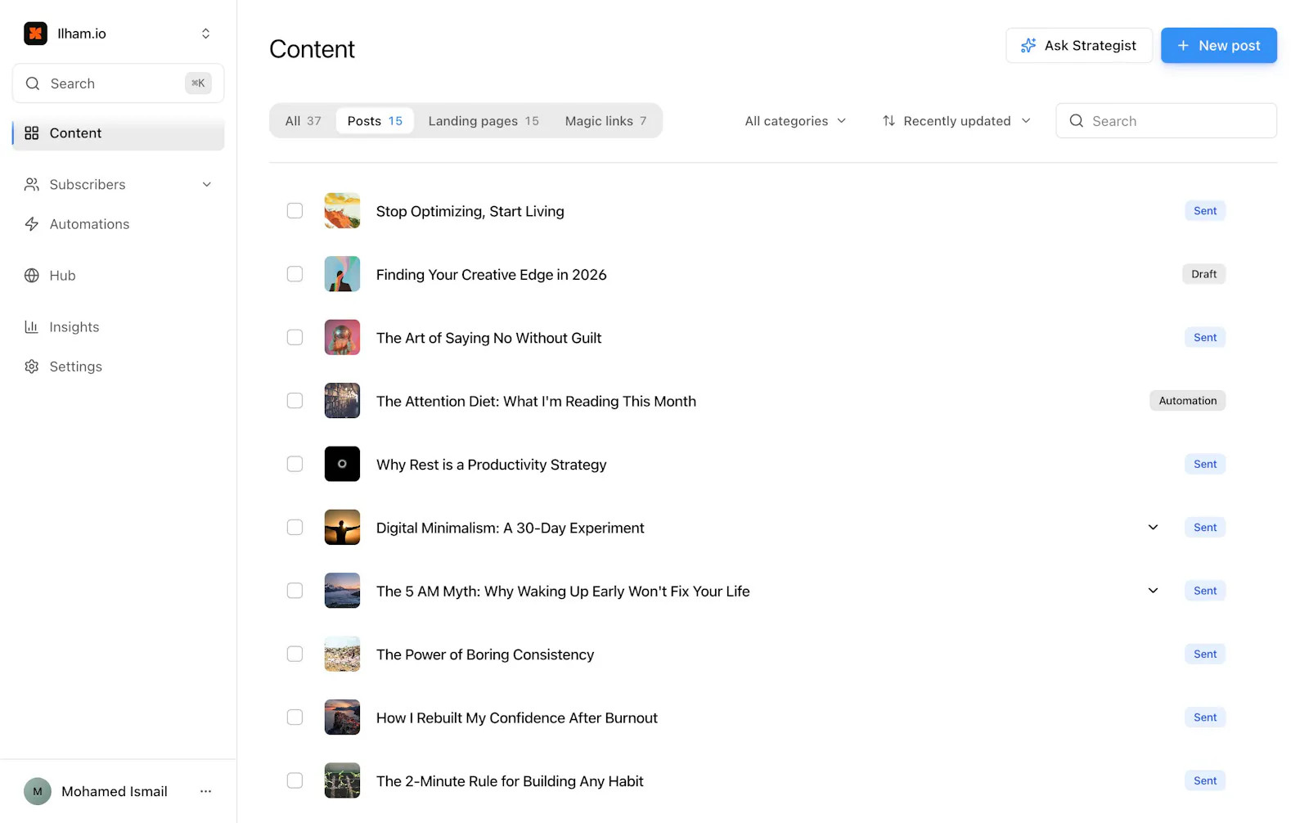Viewport: 1309px width, 823px height.
Task: Expand the Digital Minimalism row chevron
Action: point(1153,528)
